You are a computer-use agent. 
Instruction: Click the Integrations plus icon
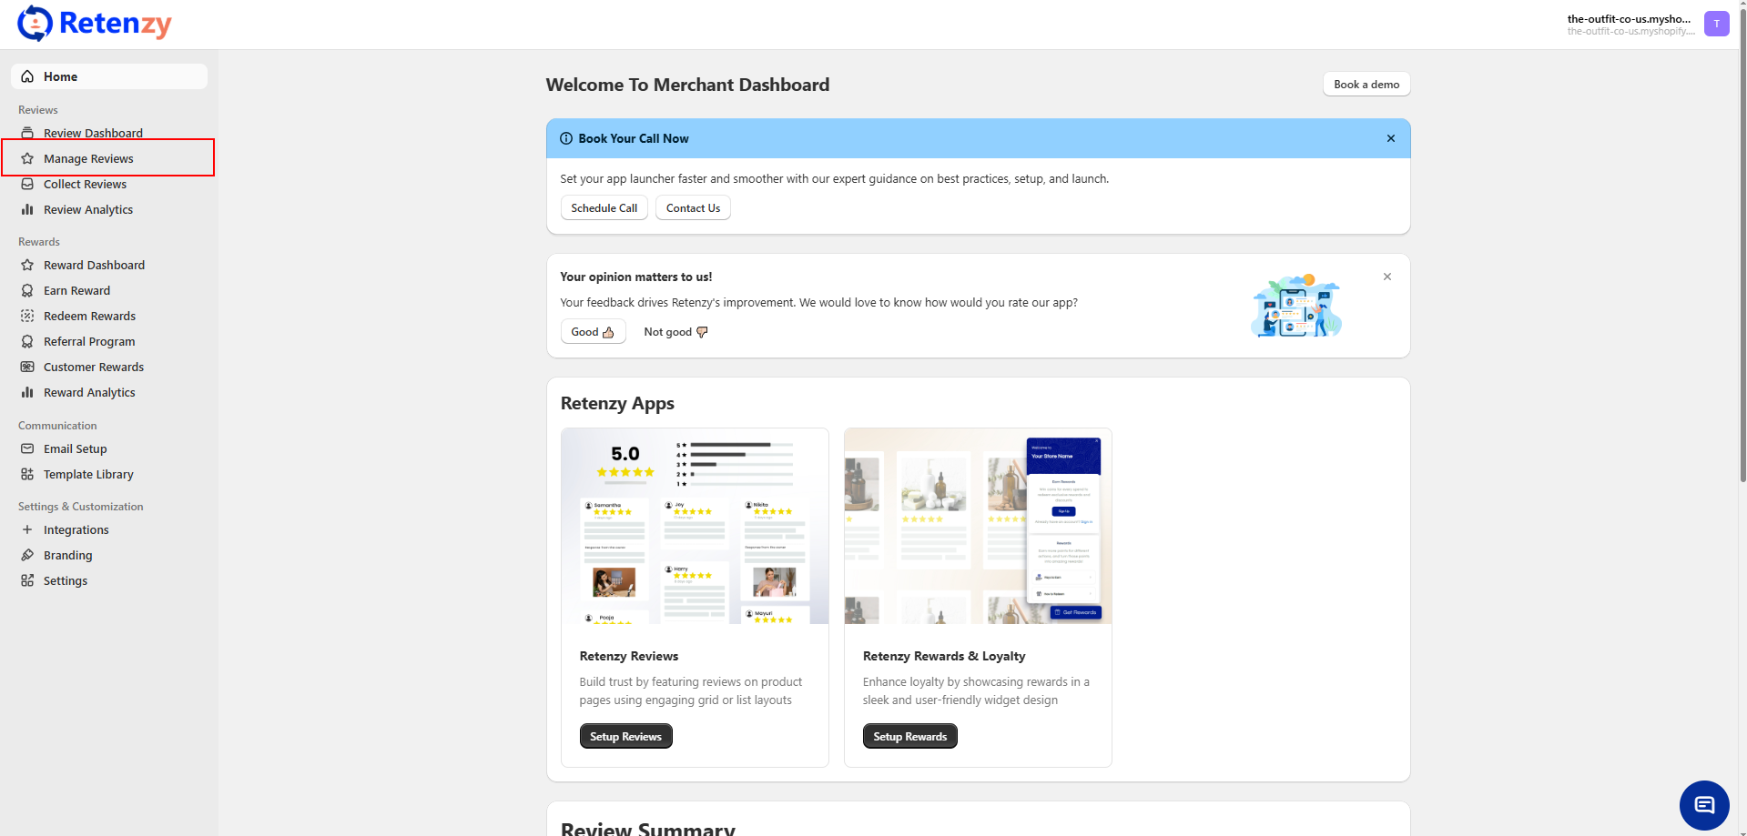coord(27,529)
